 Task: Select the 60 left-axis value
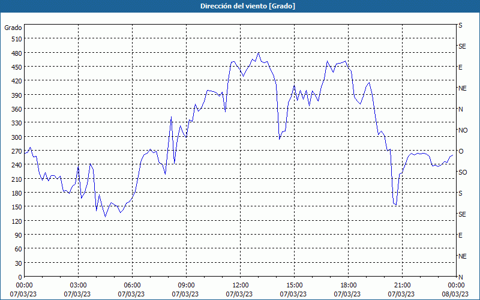coord(19,249)
